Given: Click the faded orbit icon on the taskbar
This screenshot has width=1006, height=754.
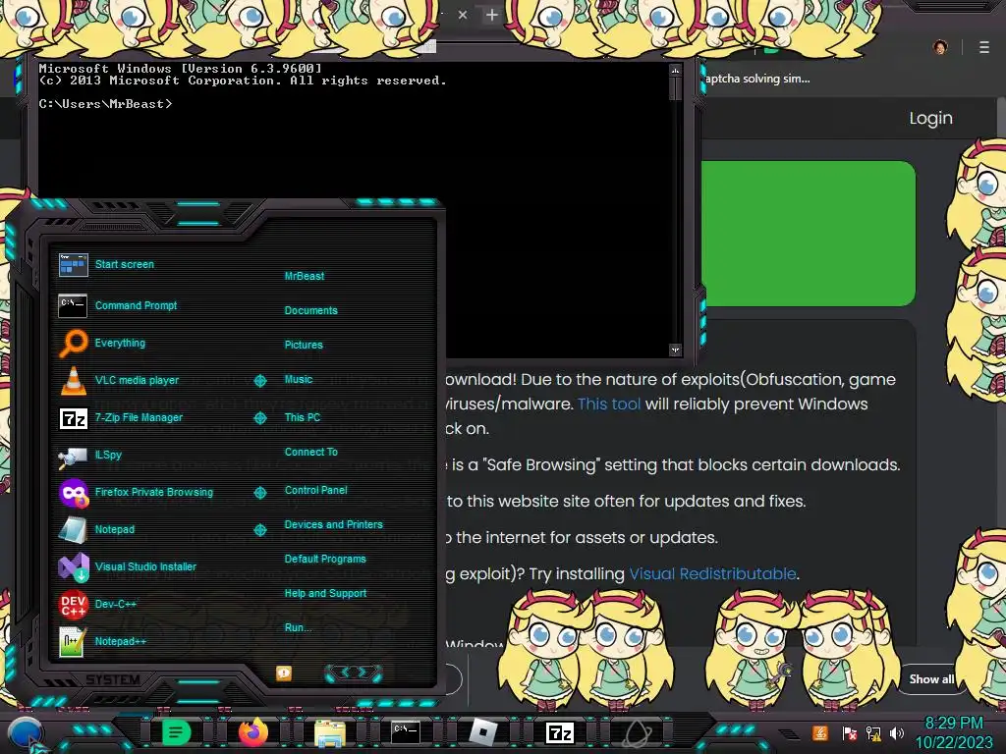Looking at the screenshot, I should point(637,732).
